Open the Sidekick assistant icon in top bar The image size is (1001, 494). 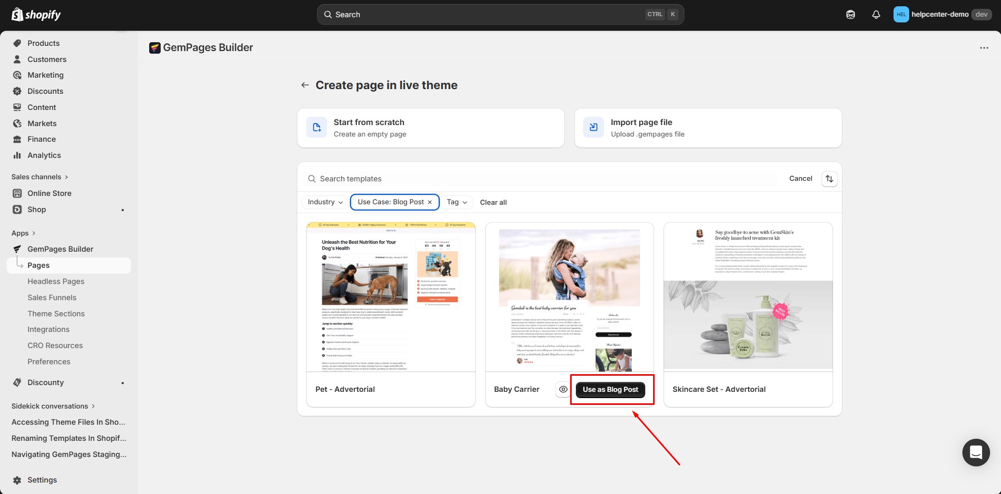point(850,15)
